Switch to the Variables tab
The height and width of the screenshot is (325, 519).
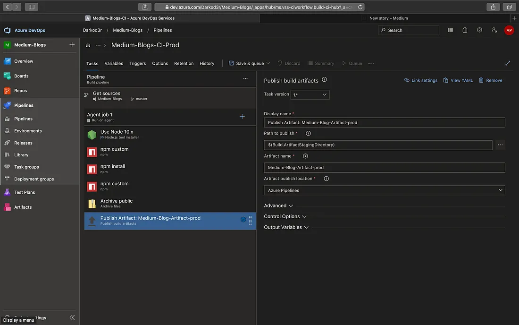click(x=114, y=63)
